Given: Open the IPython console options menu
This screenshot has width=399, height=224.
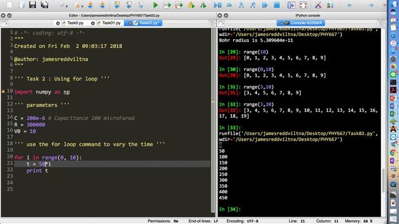Looking at the screenshot, I should point(381,23).
